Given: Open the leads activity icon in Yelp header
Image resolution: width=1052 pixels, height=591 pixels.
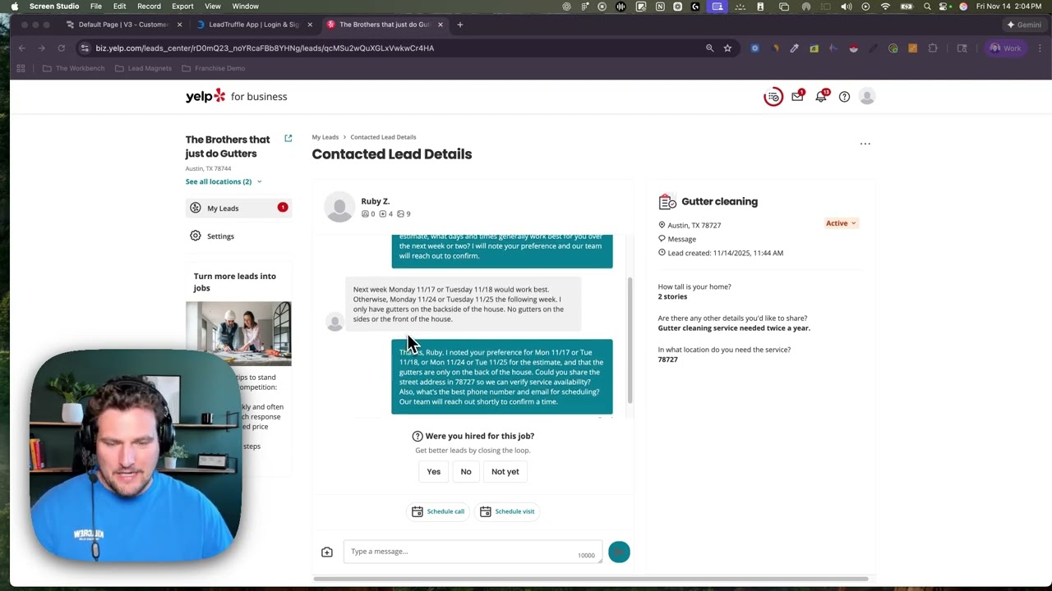Looking at the screenshot, I should (x=773, y=97).
